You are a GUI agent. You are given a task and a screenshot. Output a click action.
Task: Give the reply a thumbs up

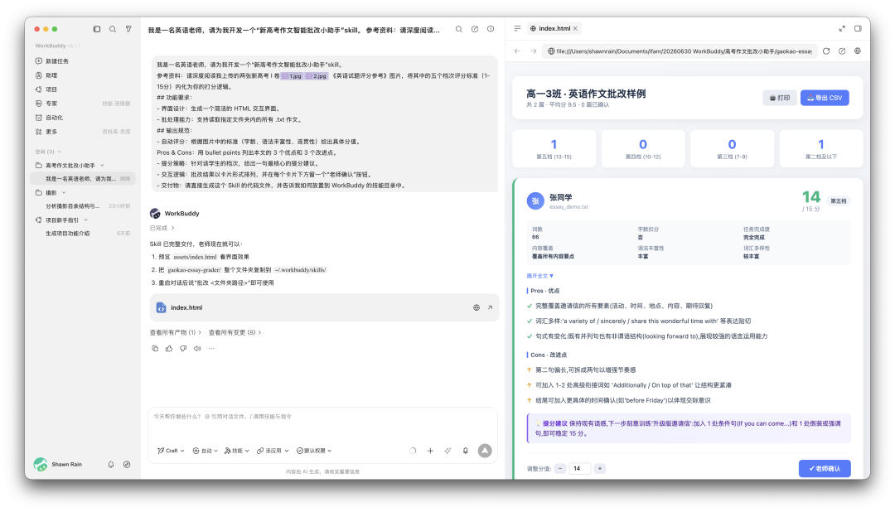point(169,348)
